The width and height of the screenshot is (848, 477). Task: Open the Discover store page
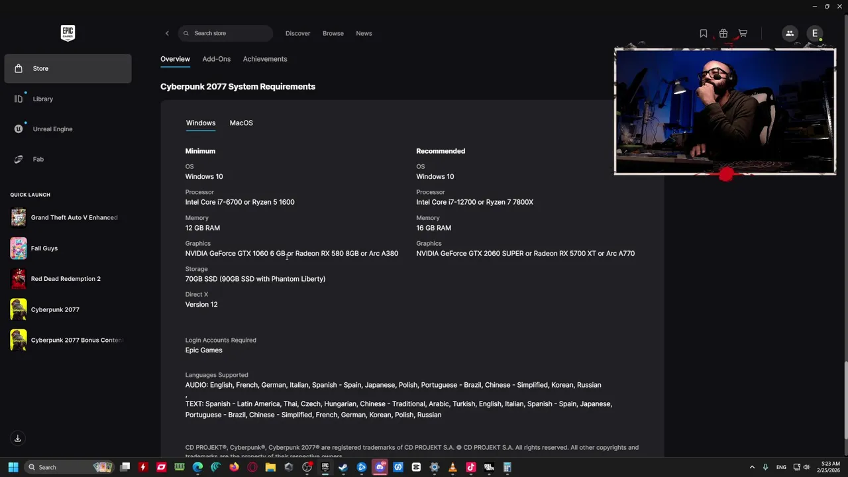click(x=297, y=33)
